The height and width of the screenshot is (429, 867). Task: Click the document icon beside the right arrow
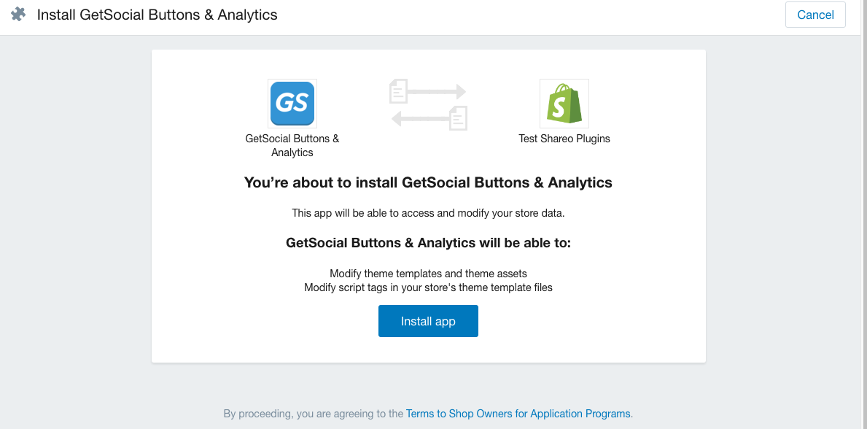coord(398,90)
